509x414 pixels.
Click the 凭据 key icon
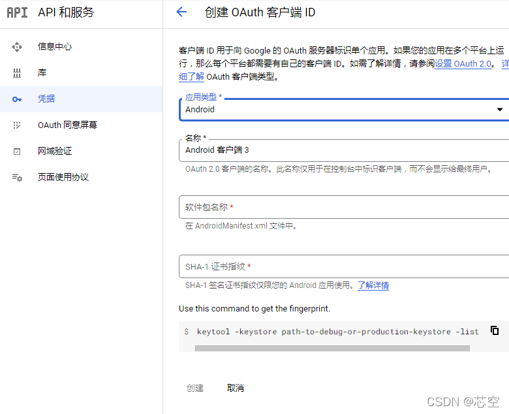17,99
